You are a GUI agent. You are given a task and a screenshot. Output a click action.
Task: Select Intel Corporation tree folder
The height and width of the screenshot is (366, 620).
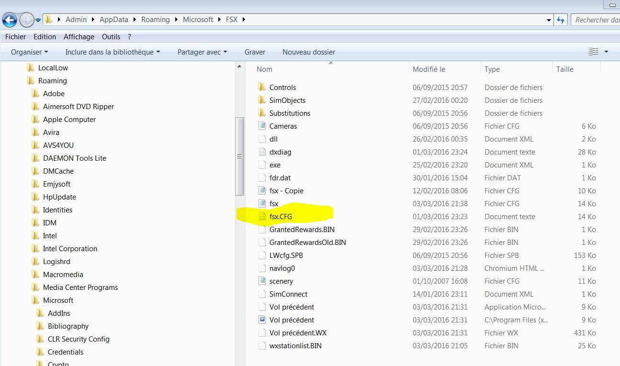(70, 248)
